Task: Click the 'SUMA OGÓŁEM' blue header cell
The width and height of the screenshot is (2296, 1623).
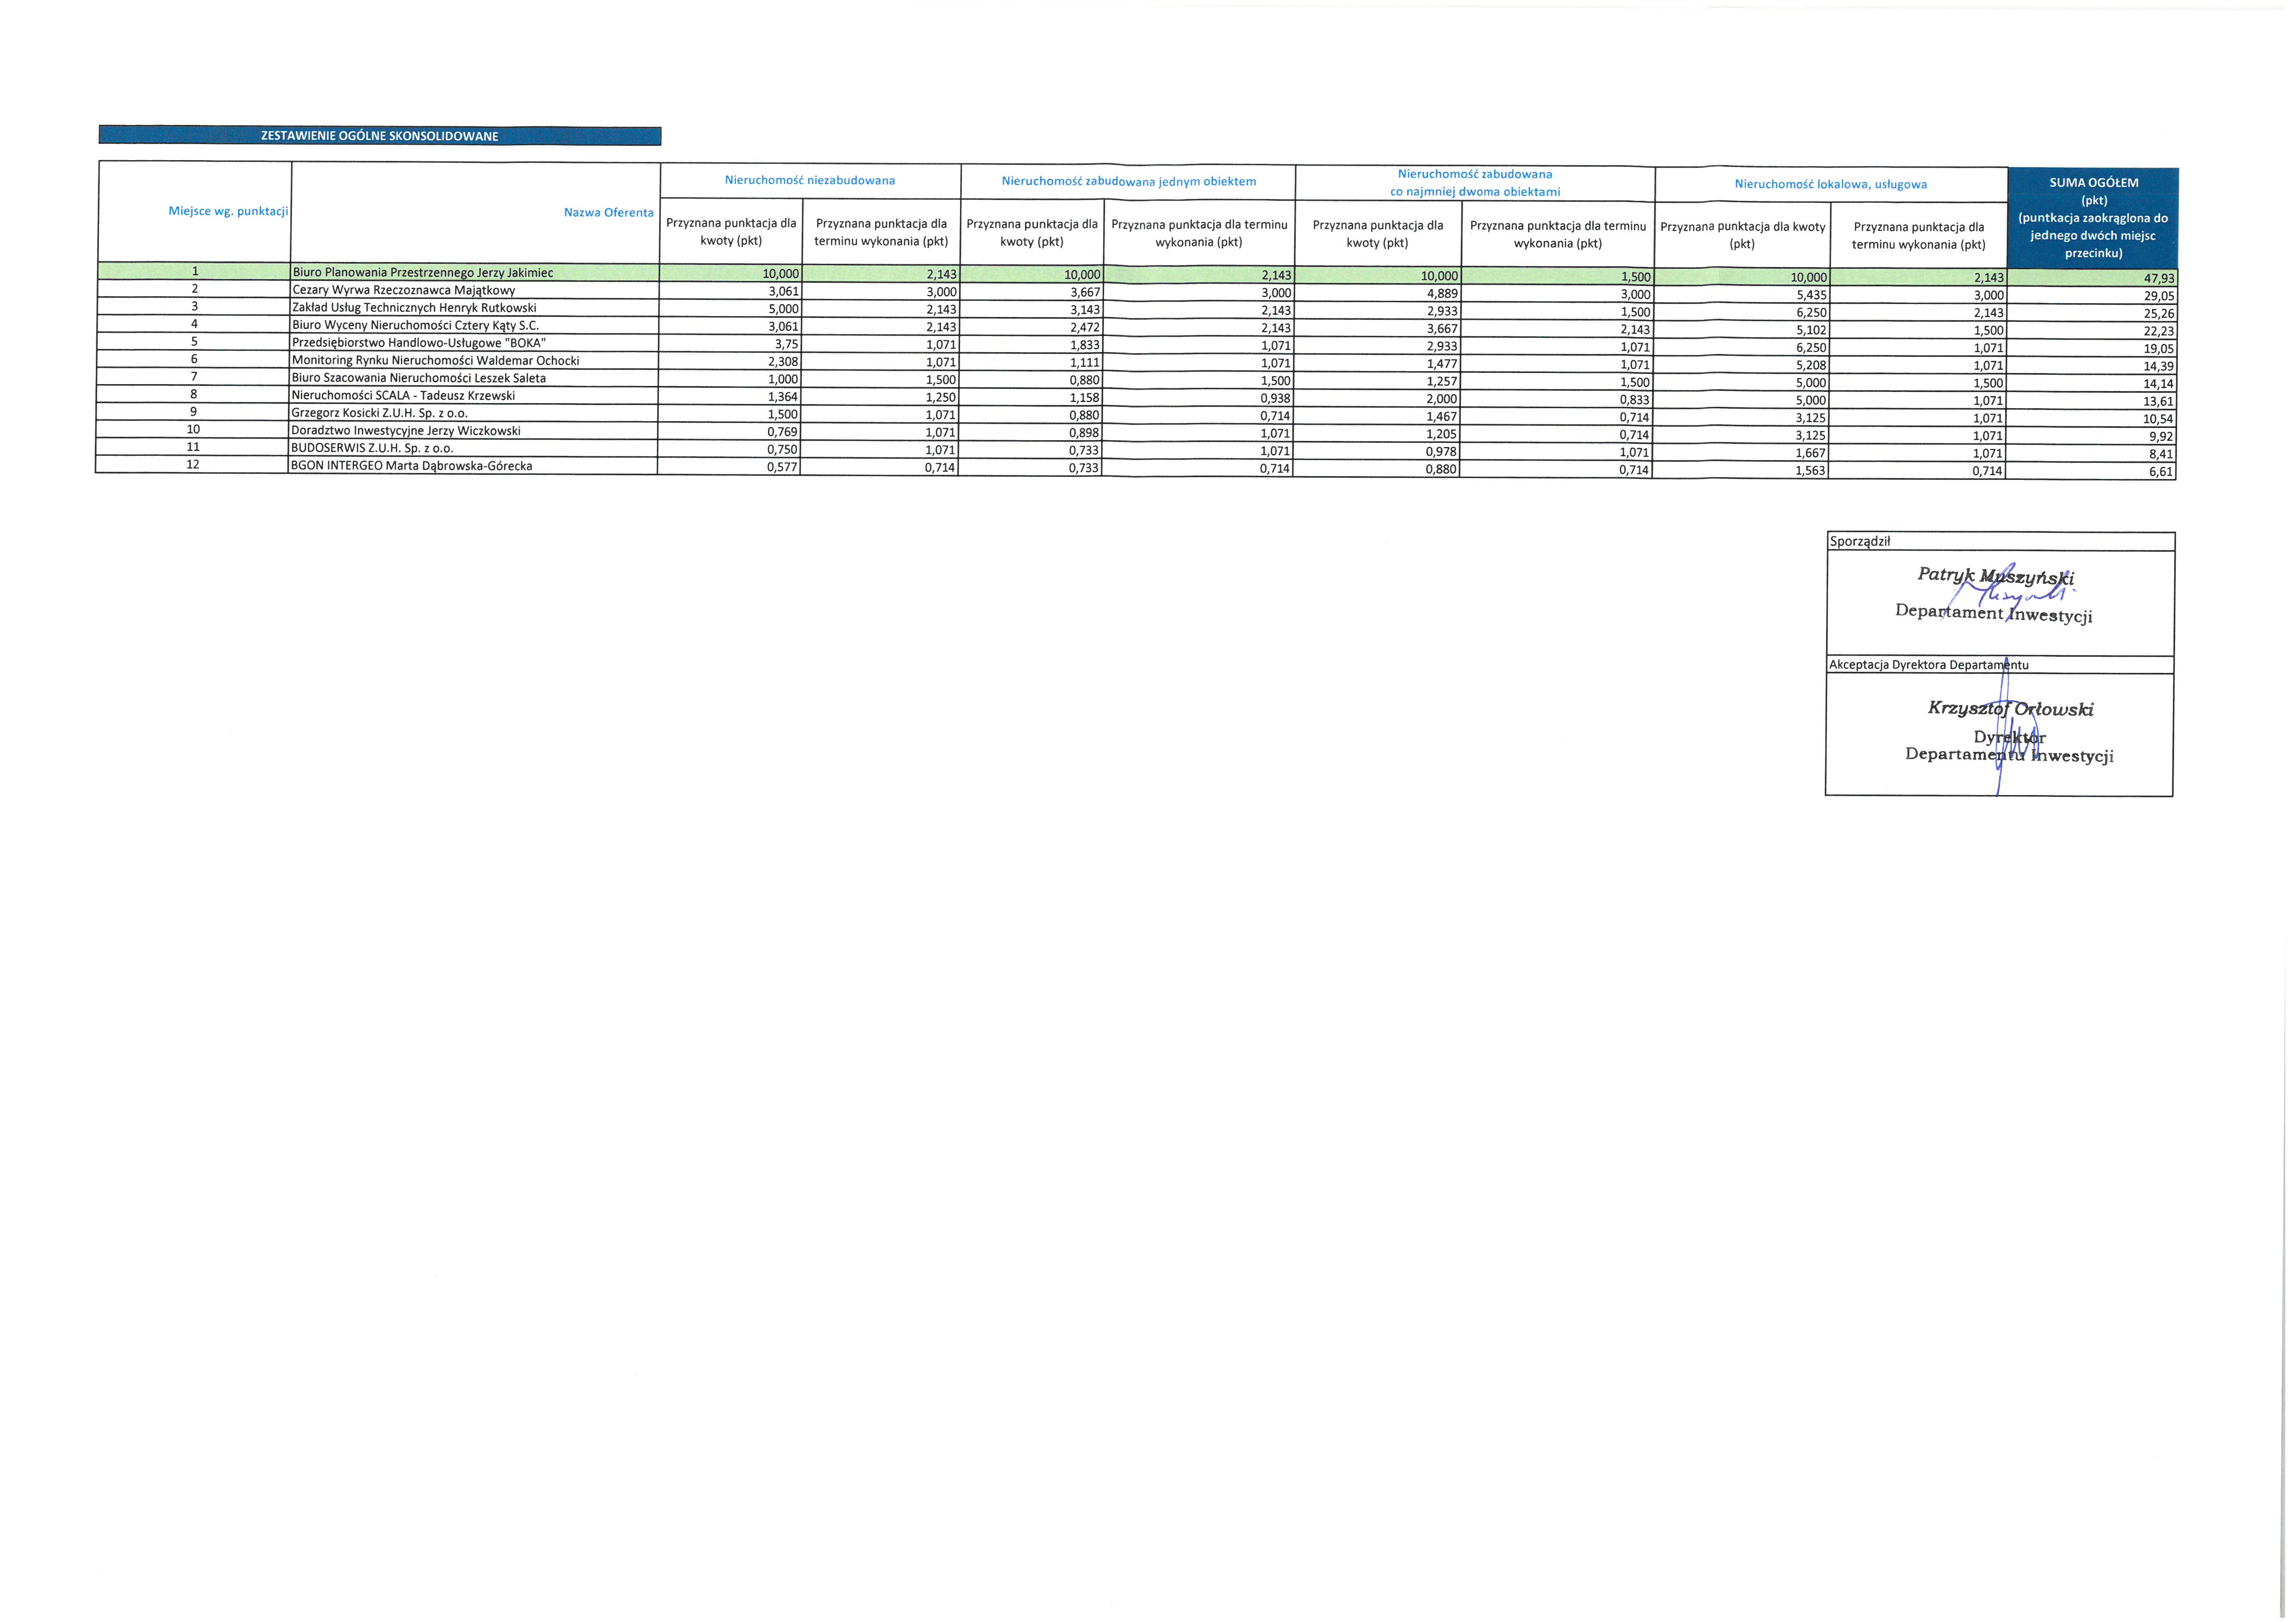Action: [x=2093, y=217]
